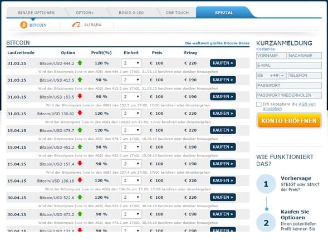Click the orange Bitcoin coin icon
This screenshot has width=328, height=245.
[x=23, y=25]
